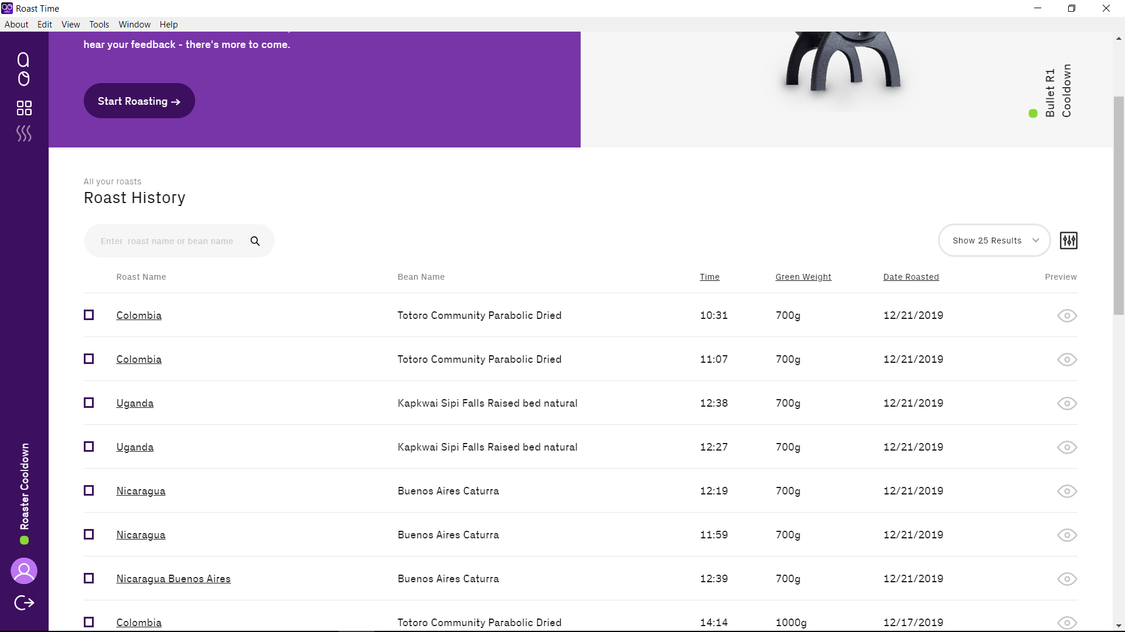1125x632 pixels.
Task: Open the Window menu
Action: pyautogui.click(x=135, y=25)
